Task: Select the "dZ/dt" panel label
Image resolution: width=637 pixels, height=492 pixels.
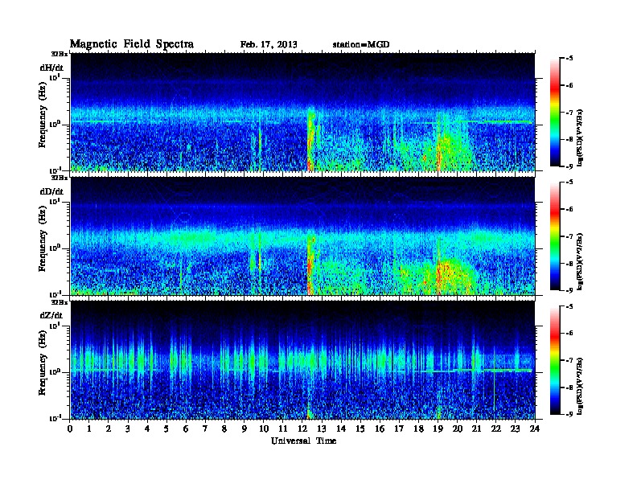Action: coord(51,315)
